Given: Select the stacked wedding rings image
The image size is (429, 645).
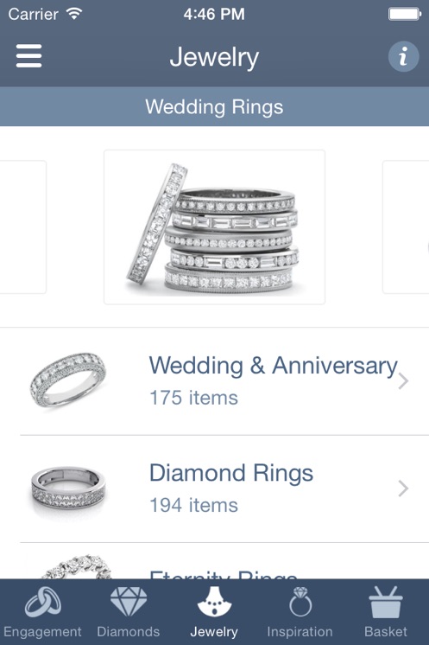Looking at the screenshot, I should 214,227.
